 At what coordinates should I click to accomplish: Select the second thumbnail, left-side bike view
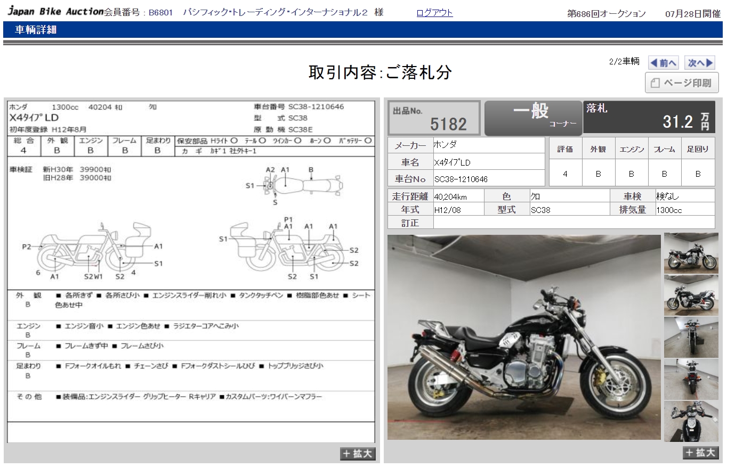click(691, 295)
